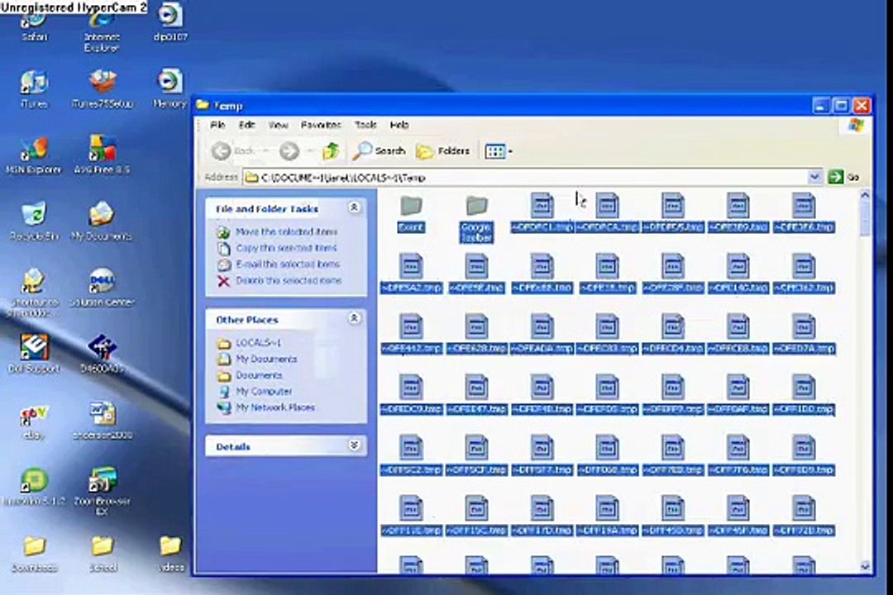Open the Help menu
893x595 pixels.
(399, 125)
